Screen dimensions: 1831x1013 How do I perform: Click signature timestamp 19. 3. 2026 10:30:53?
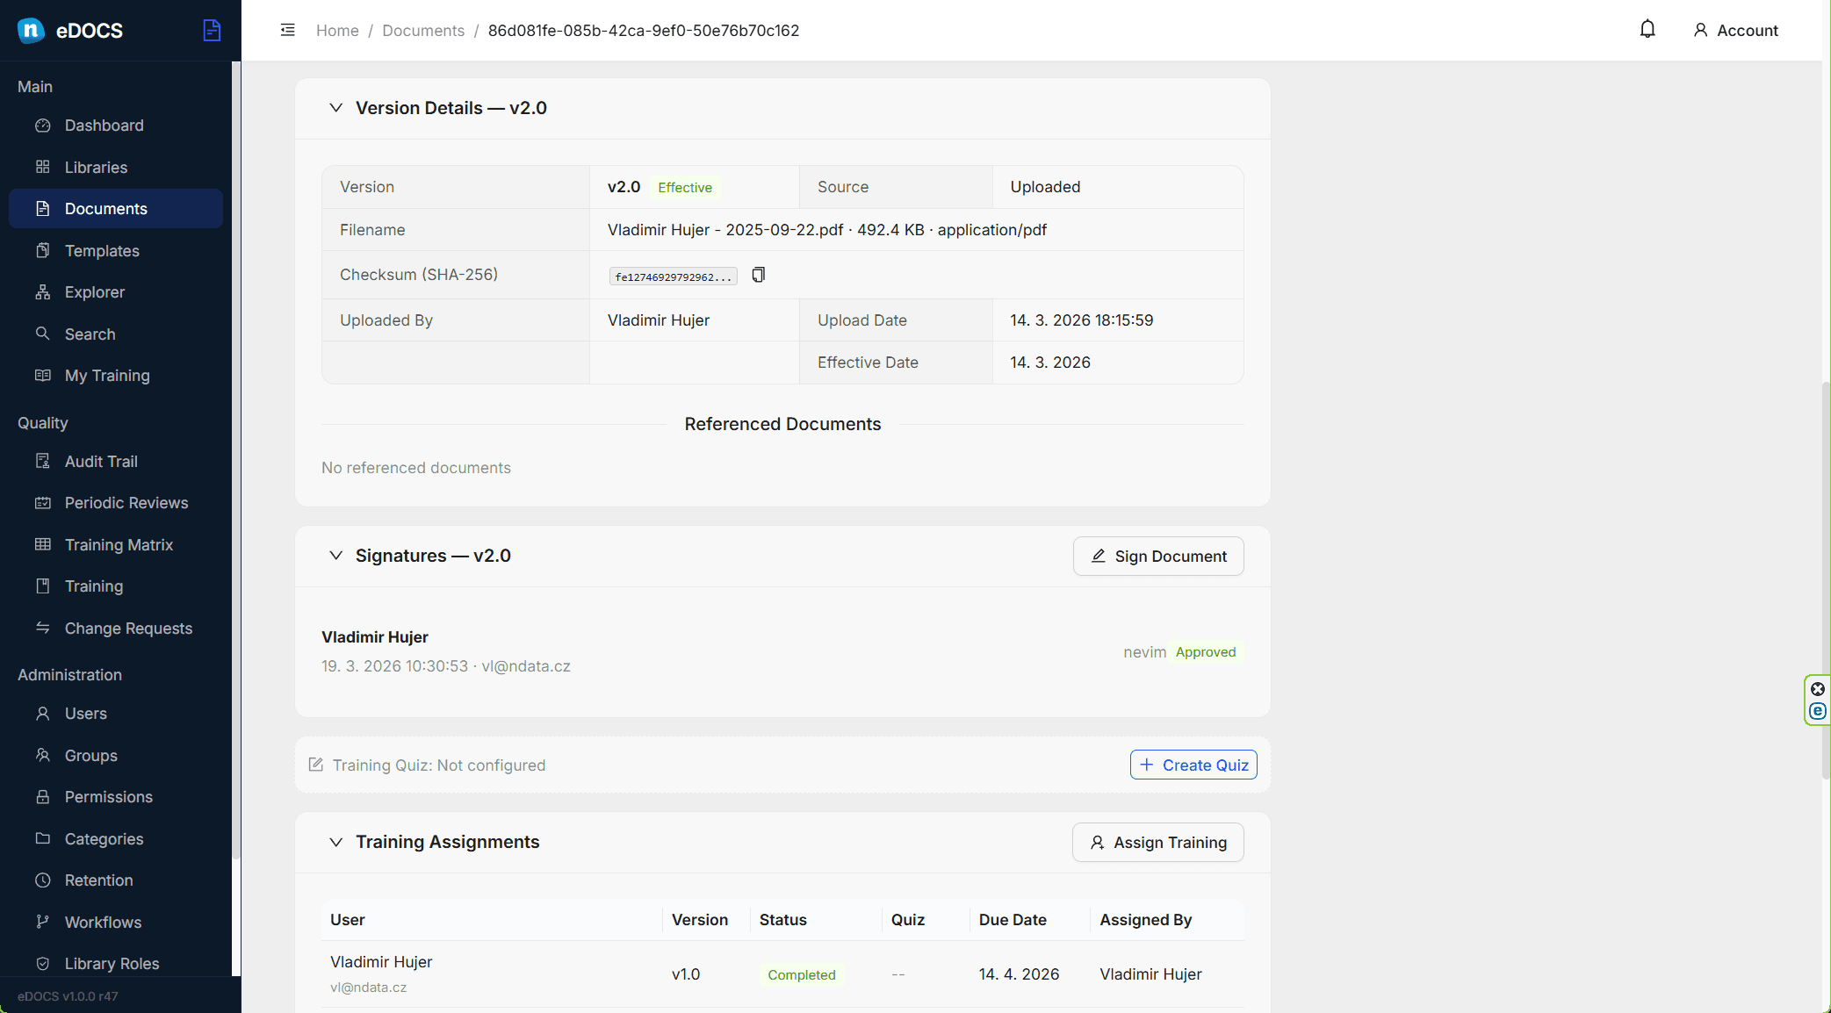[394, 666]
